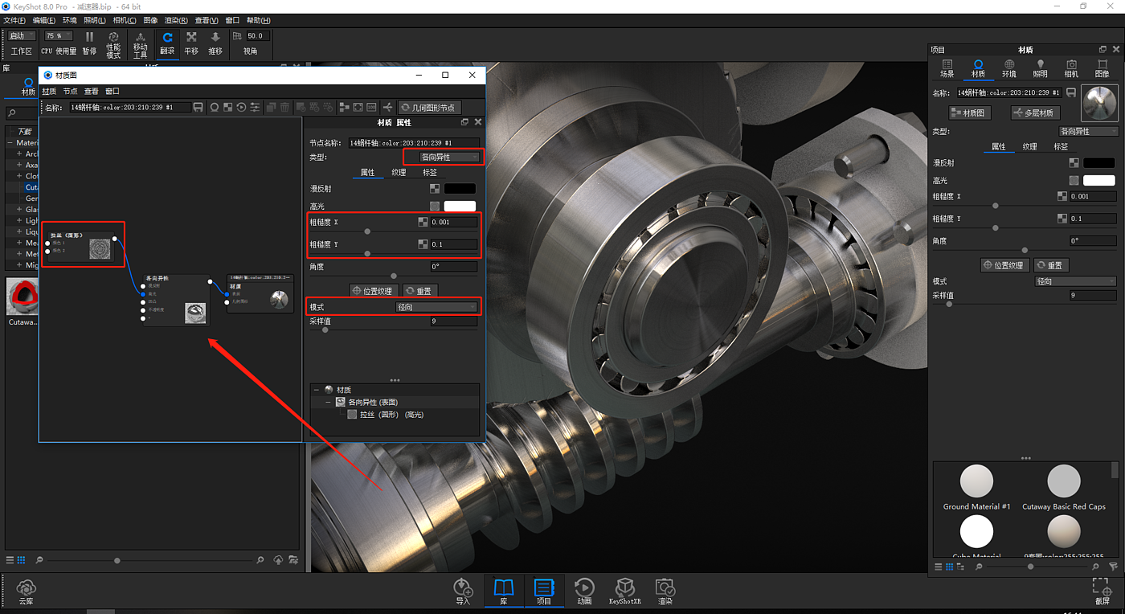The image size is (1125, 614).
Task: Switch to the 环境 environment tab
Action: point(1008,68)
